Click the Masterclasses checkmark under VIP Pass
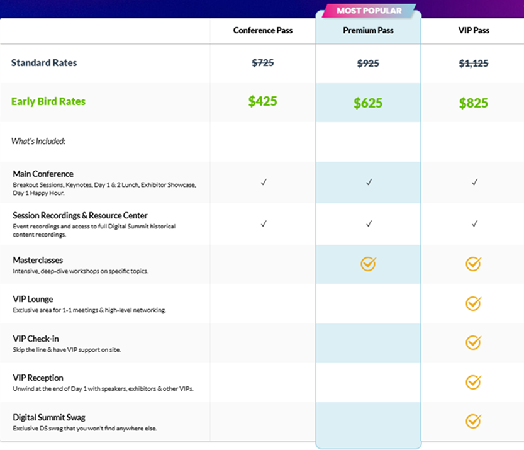Viewport: 524px width, 450px height. click(x=473, y=264)
